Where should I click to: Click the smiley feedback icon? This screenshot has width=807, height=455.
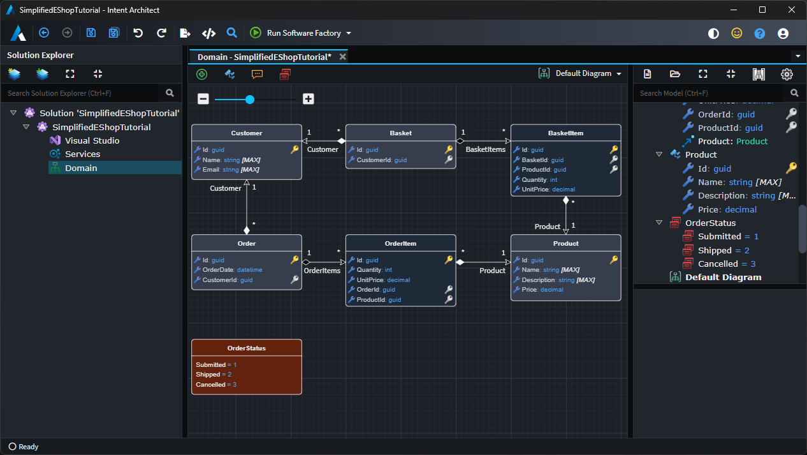[x=737, y=33]
